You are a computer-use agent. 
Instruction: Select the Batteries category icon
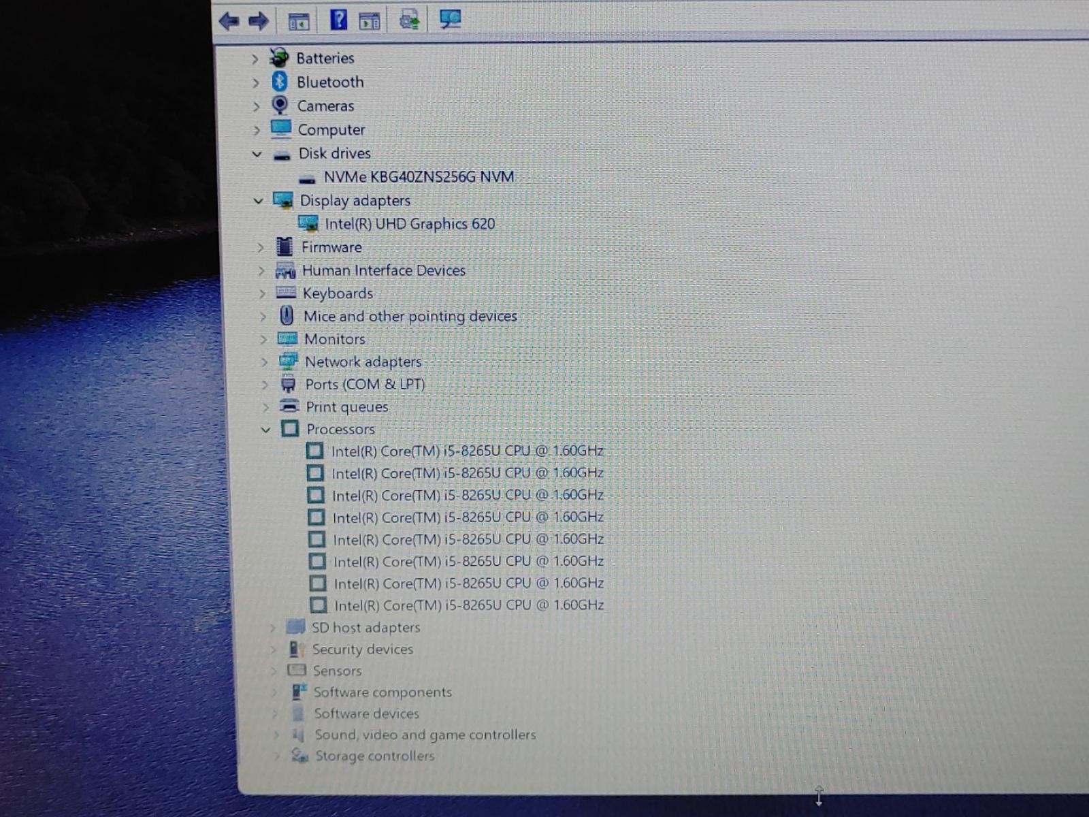[x=279, y=58]
